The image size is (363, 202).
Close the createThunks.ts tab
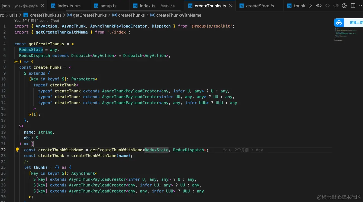click(x=231, y=6)
